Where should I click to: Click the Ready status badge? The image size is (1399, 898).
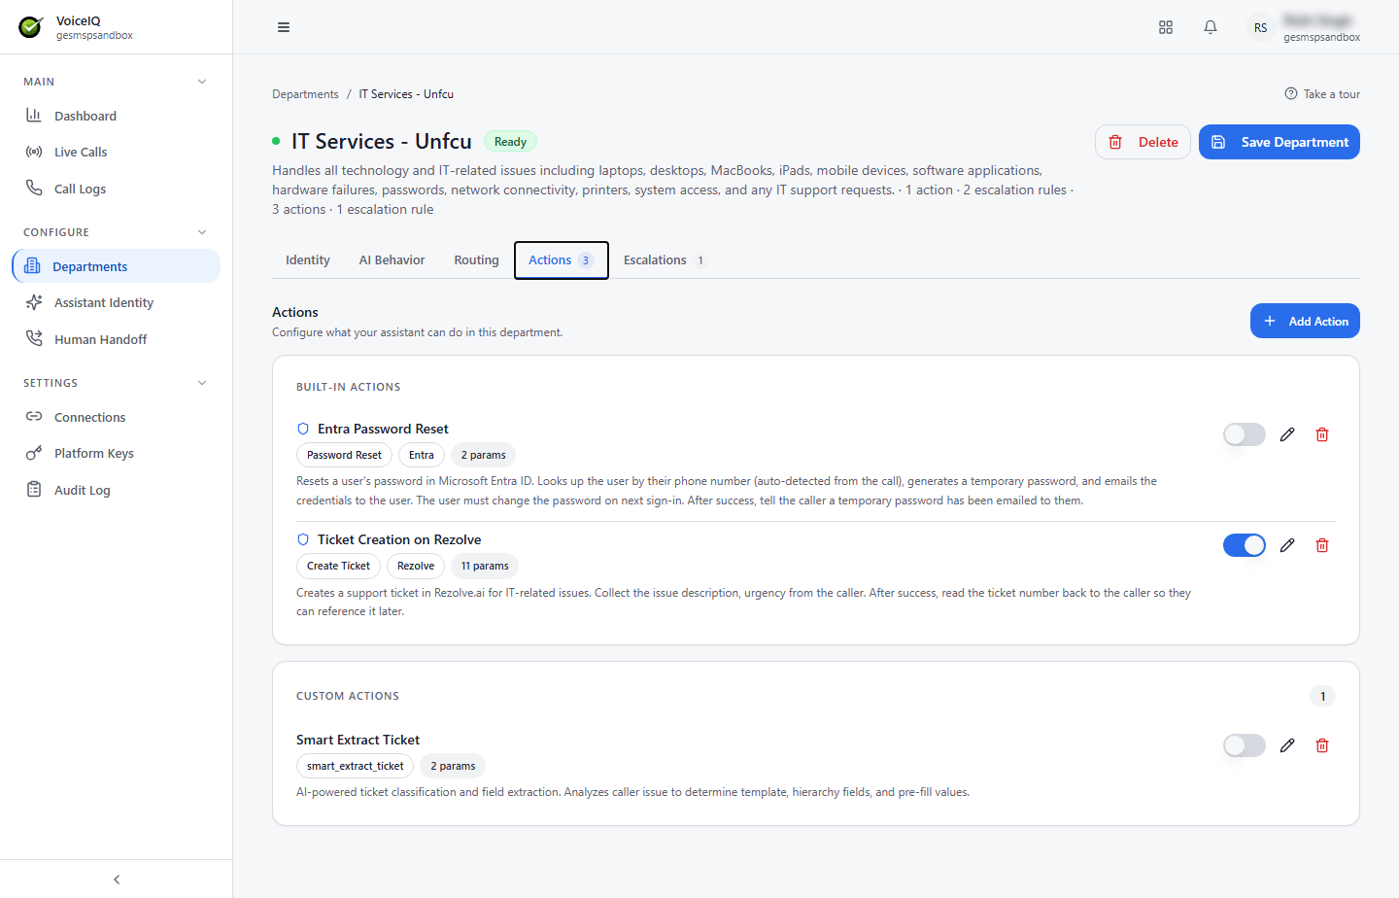pos(510,142)
